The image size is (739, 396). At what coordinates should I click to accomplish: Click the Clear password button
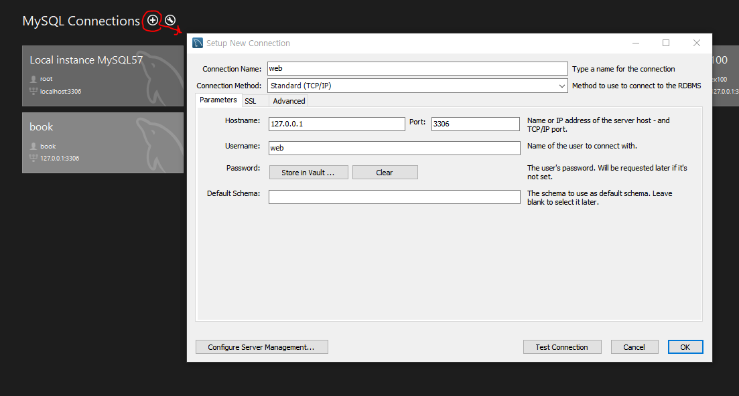pyautogui.click(x=385, y=173)
